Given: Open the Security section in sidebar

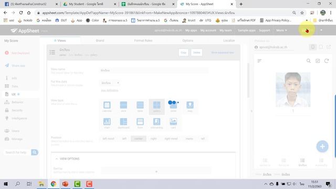Looking at the screenshot, I should click(x=17, y=110).
